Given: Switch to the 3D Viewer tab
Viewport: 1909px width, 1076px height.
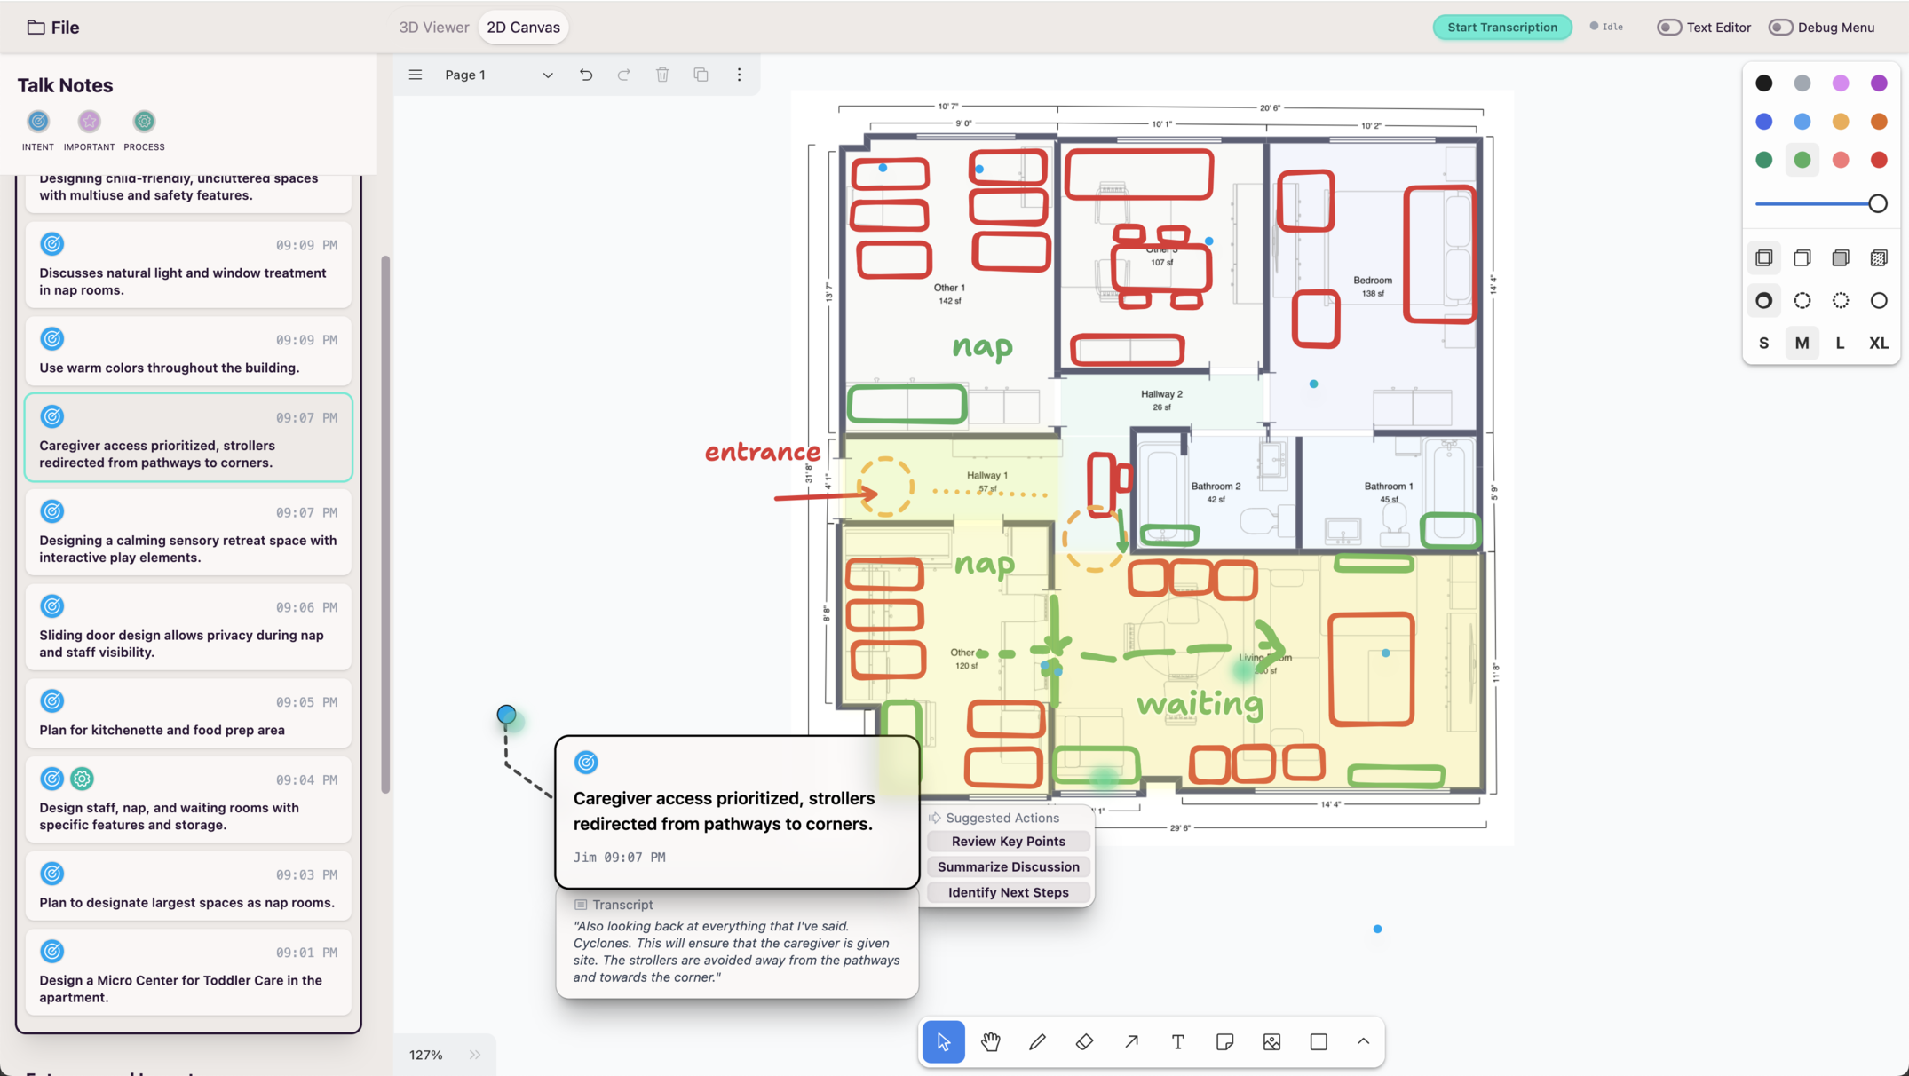Looking at the screenshot, I should pyautogui.click(x=433, y=28).
